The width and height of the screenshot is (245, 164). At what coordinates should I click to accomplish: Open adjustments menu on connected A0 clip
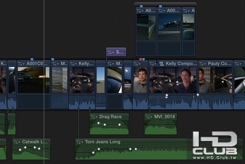click(x=140, y=11)
